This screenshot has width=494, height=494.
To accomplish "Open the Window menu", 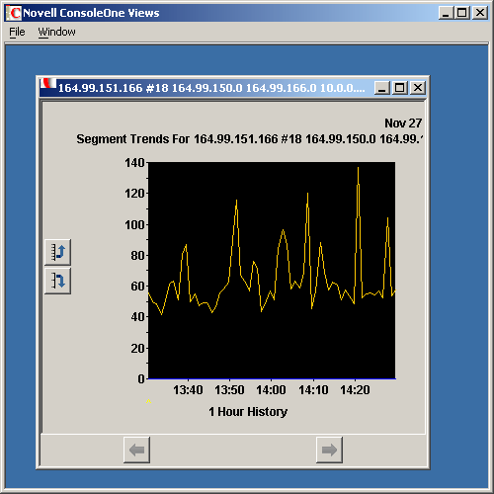I will pos(56,32).
